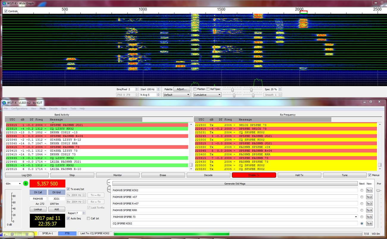This screenshot has height=239, width=387.
Task: Click the Stop button
Action: point(72,175)
